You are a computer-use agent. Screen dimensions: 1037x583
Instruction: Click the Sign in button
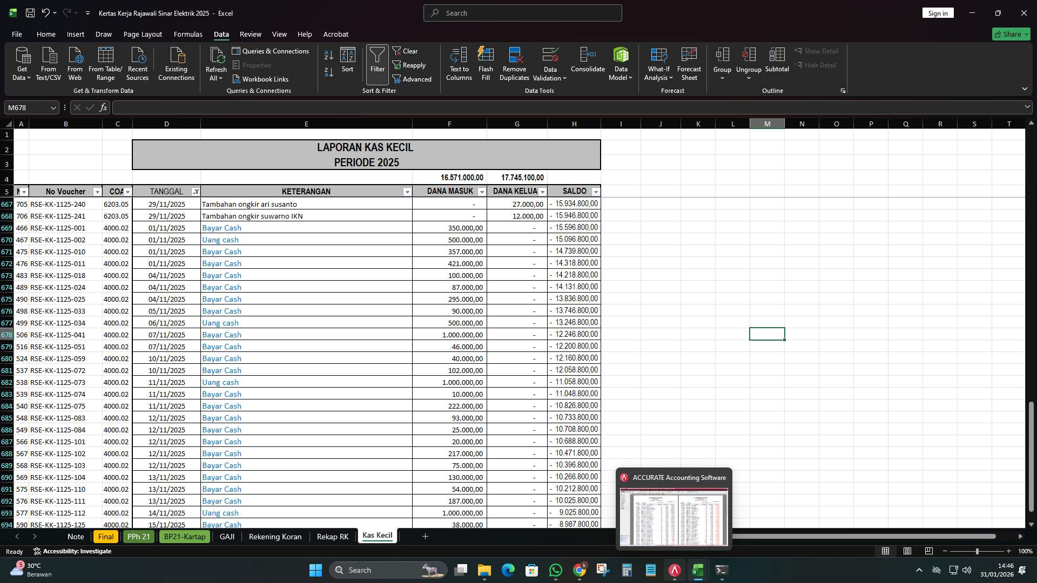click(x=938, y=12)
